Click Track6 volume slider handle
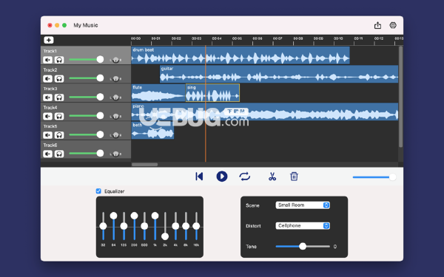The width and height of the screenshot is (444, 277). (x=100, y=153)
